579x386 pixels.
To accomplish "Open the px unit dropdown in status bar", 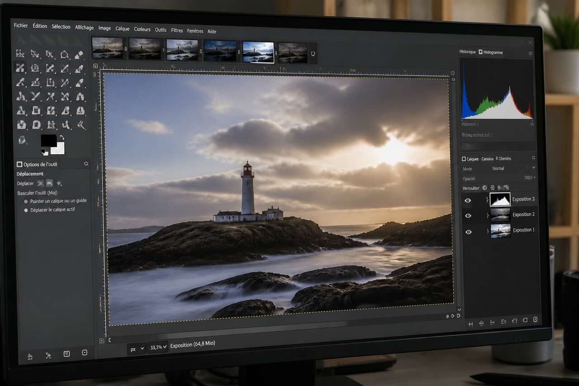I will coord(137,349).
